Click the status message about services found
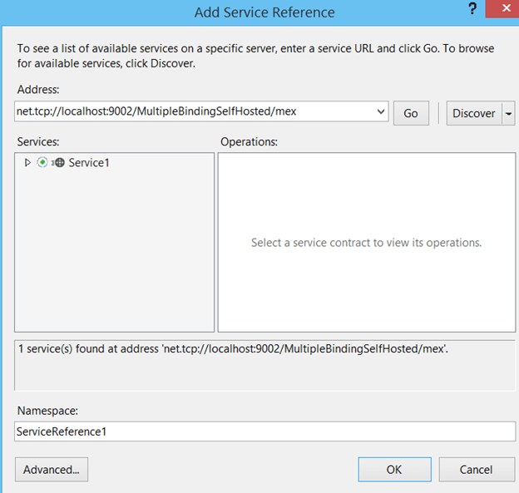Image resolution: width=519 pixels, height=493 pixels. point(233,350)
